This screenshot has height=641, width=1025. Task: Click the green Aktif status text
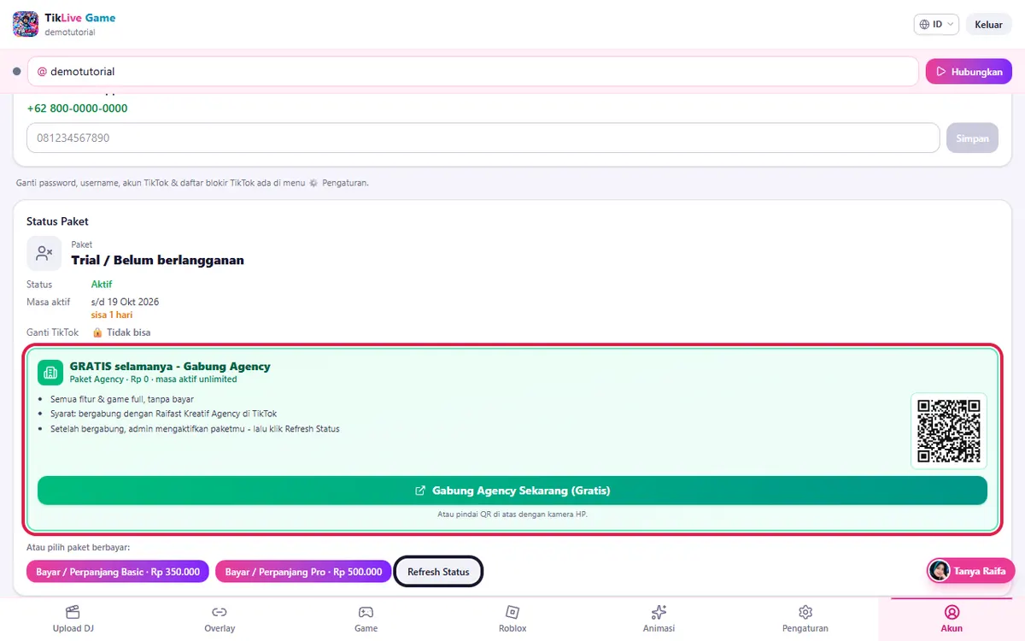click(x=102, y=285)
